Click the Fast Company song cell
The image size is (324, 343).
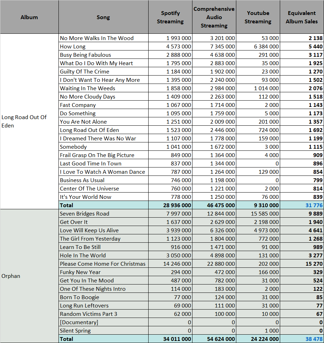point(103,105)
